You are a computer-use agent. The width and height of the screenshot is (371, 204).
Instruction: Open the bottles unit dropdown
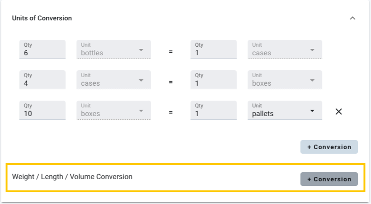(x=114, y=49)
